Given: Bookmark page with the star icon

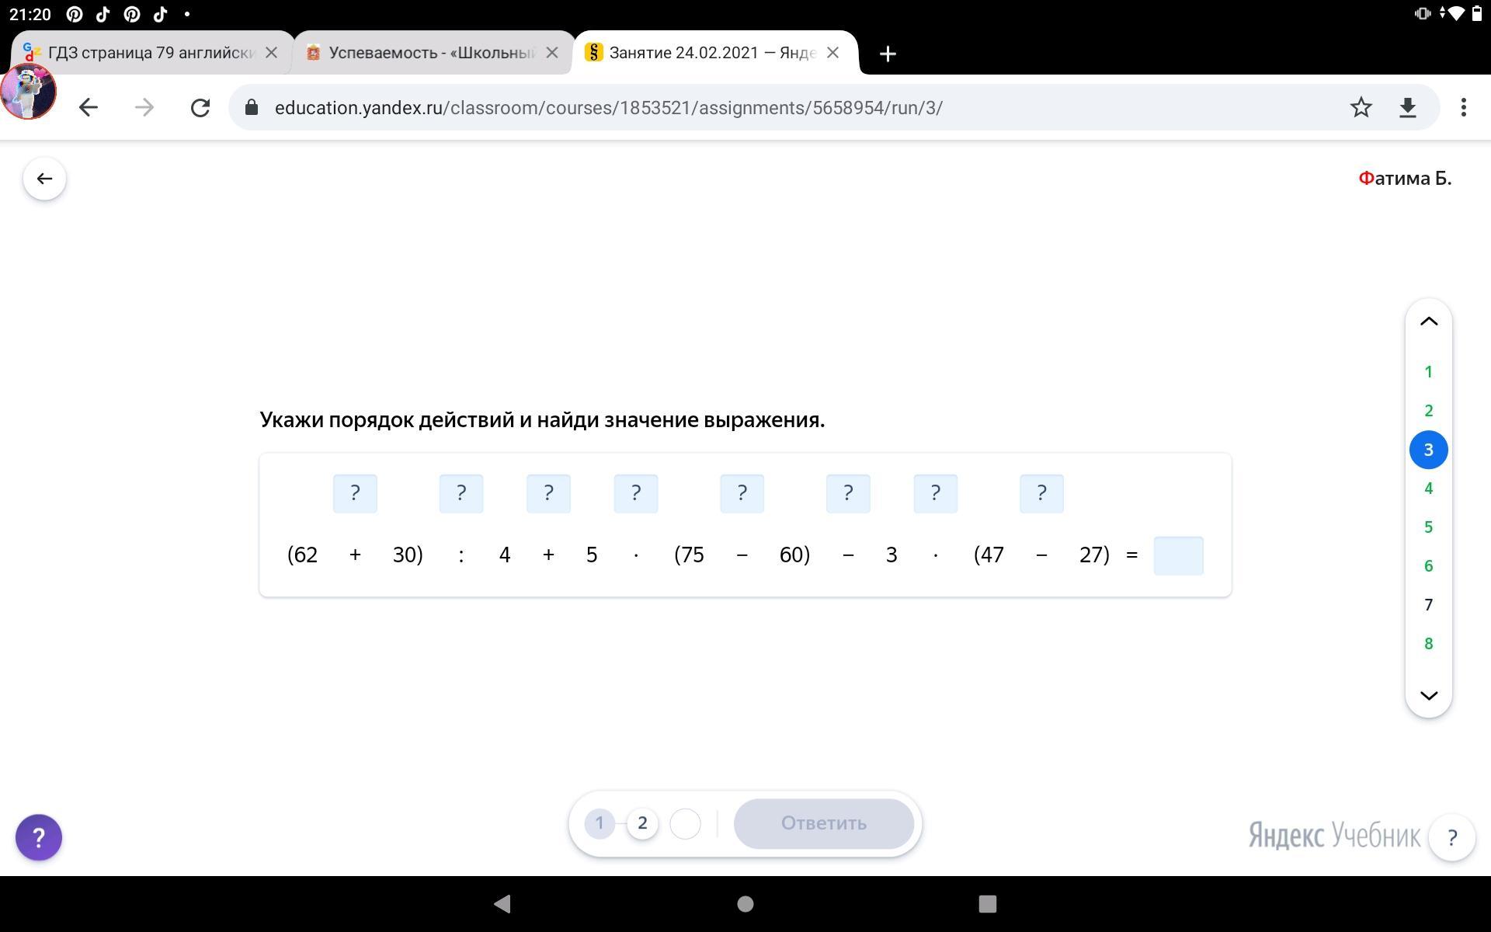Looking at the screenshot, I should (x=1361, y=107).
